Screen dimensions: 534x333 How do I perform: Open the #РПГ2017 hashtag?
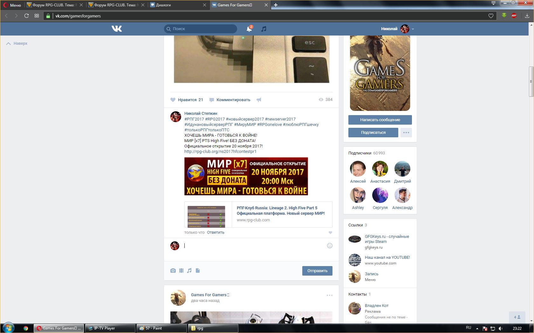[x=194, y=119]
